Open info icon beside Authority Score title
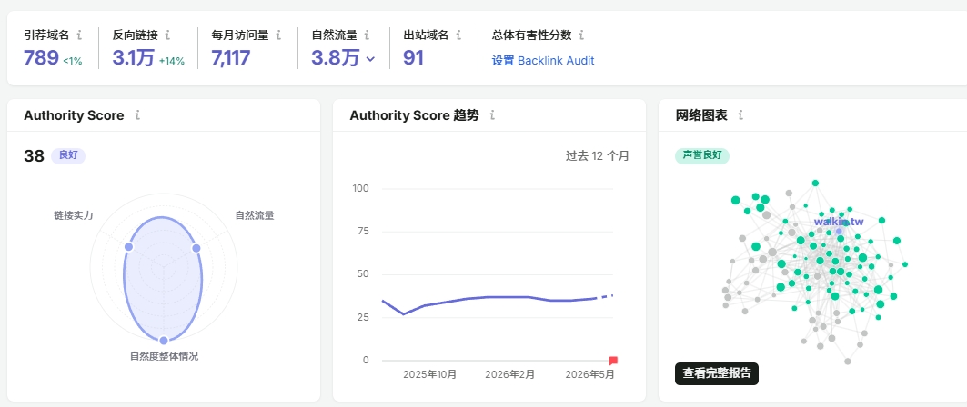 click(137, 115)
